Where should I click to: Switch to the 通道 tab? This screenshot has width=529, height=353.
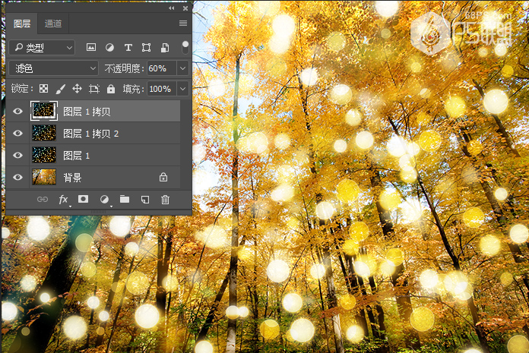[x=53, y=24]
